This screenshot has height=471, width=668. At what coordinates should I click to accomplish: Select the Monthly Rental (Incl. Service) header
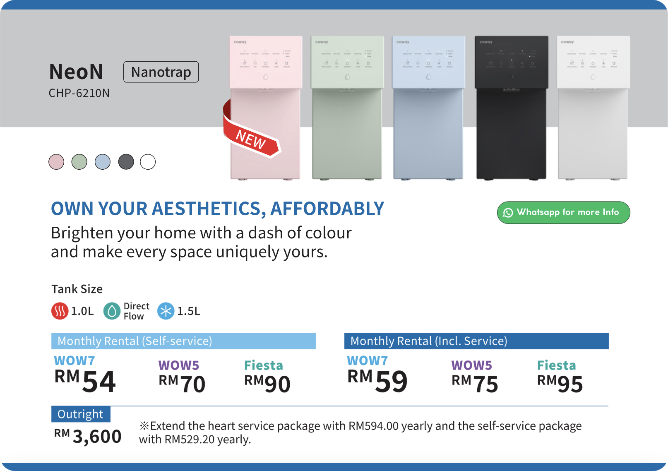pos(476,341)
